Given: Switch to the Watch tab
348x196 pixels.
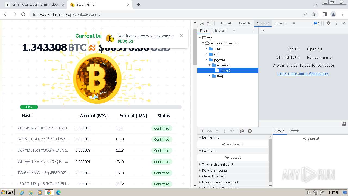Looking at the screenshot, I should tap(294, 131).
